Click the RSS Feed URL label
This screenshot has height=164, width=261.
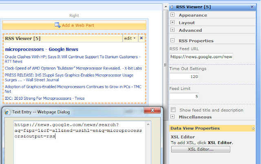pos(184,49)
